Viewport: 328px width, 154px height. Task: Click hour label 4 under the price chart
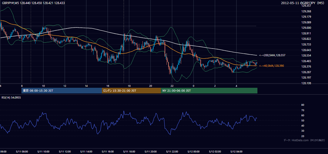click(236, 86)
